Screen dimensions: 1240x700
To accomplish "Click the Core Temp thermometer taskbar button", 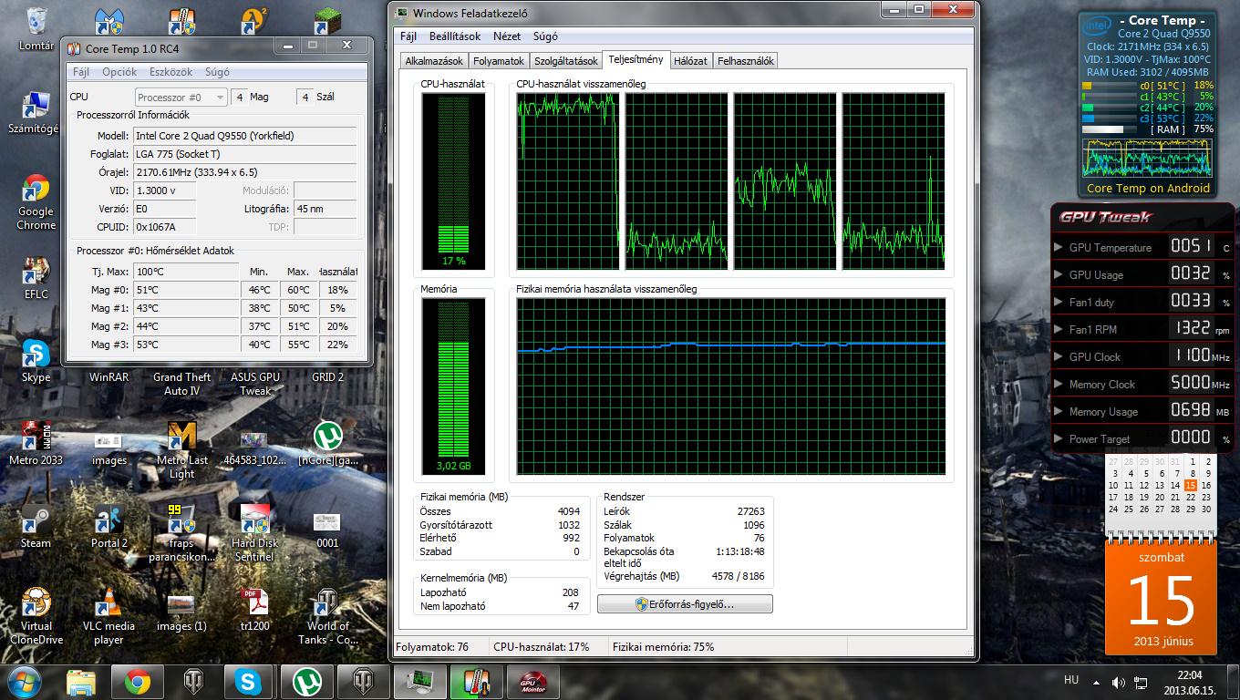I will coord(477,681).
